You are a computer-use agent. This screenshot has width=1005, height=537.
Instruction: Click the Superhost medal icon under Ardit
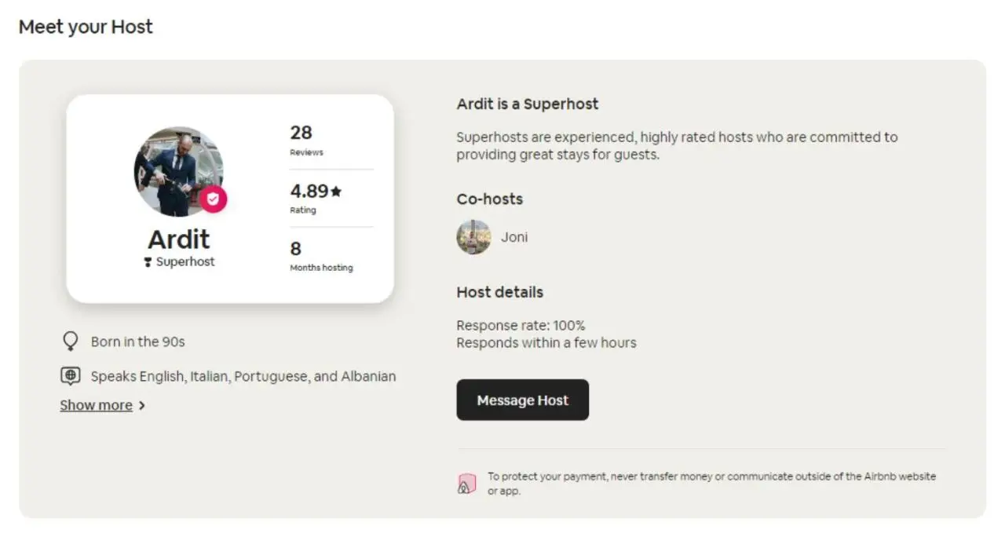pos(148,262)
